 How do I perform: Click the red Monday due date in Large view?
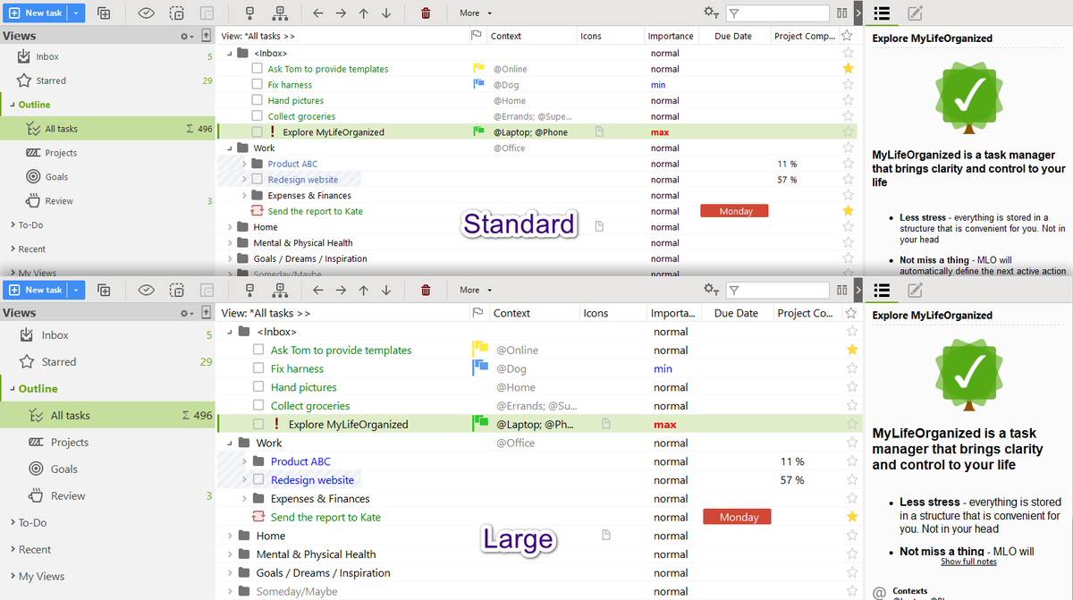pyautogui.click(x=737, y=517)
